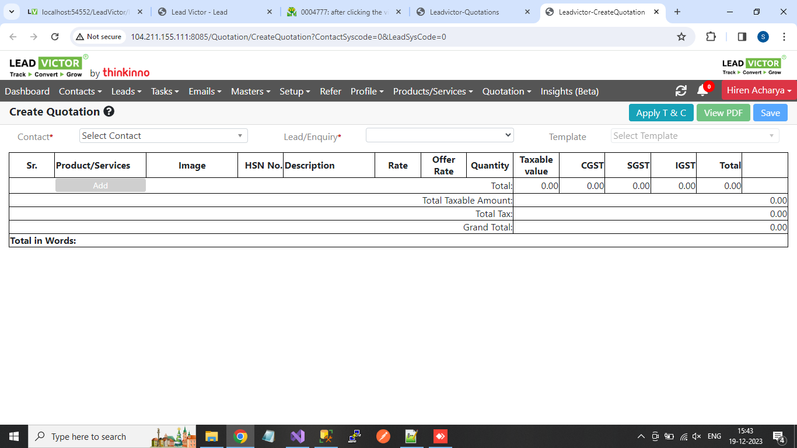This screenshot has width=797, height=448.
Task: Open the Select Template dropdown
Action: click(695, 136)
